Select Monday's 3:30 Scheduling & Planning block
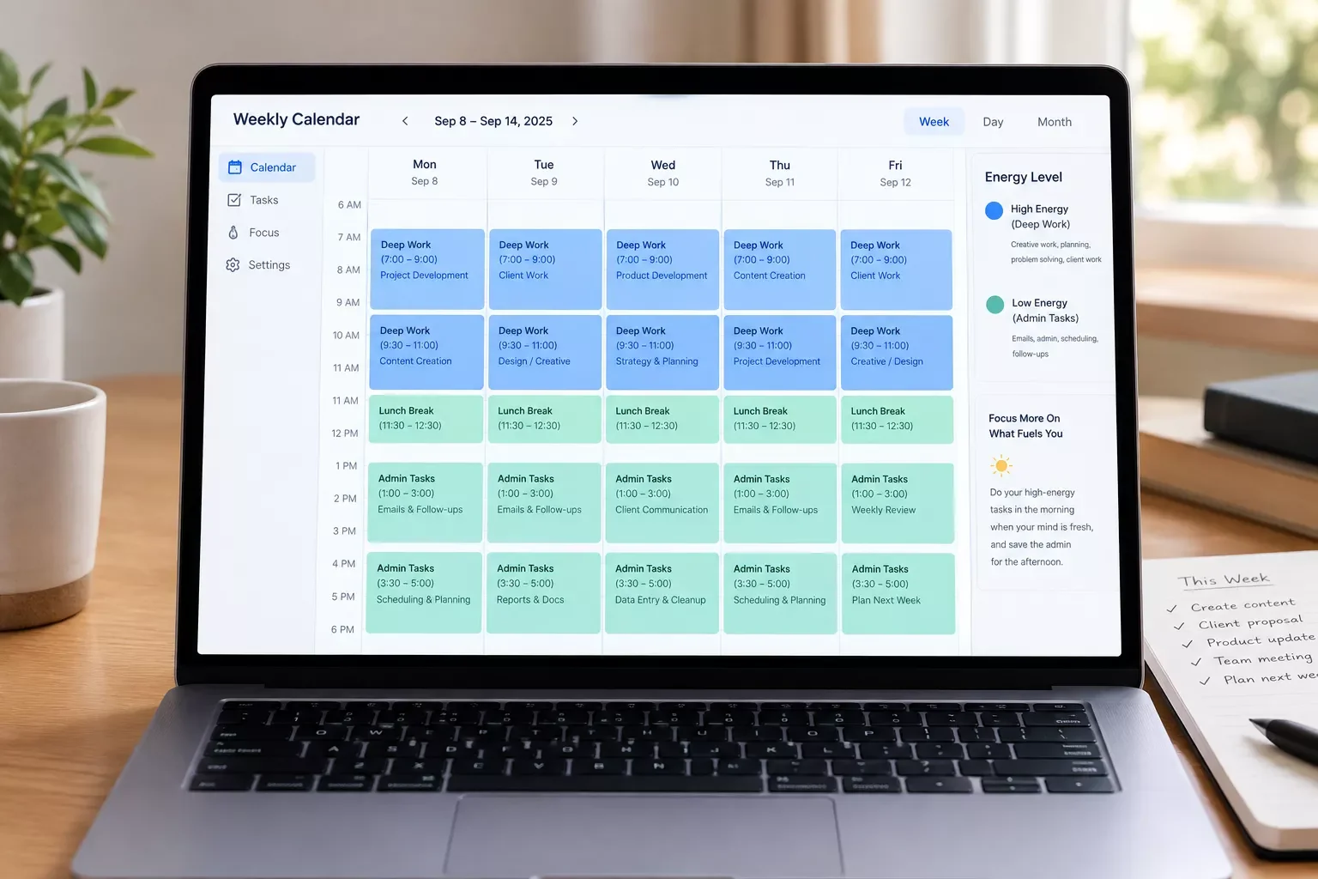1318x879 pixels. pos(424,592)
